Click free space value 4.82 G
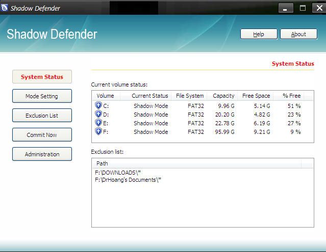This screenshot has height=252, width=326. tap(262, 115)
